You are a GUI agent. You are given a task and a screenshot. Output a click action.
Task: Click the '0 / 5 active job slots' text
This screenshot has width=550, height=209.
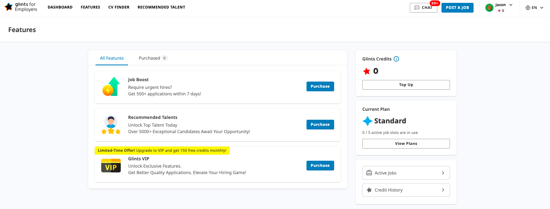(x=390, y=133)
